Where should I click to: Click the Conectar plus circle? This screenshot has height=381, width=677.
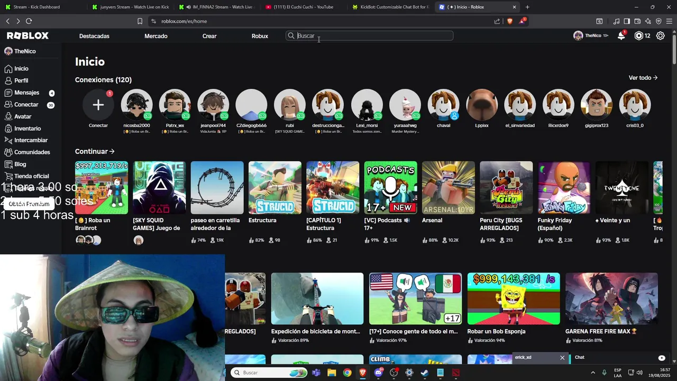pos(98,105)
